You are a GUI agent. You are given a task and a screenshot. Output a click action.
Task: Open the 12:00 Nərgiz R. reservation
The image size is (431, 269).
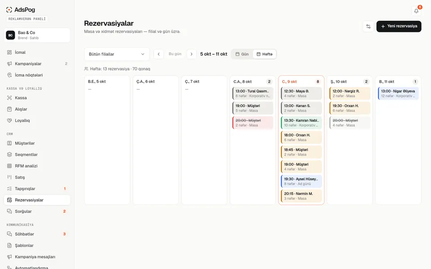click(x=350, y=93)
